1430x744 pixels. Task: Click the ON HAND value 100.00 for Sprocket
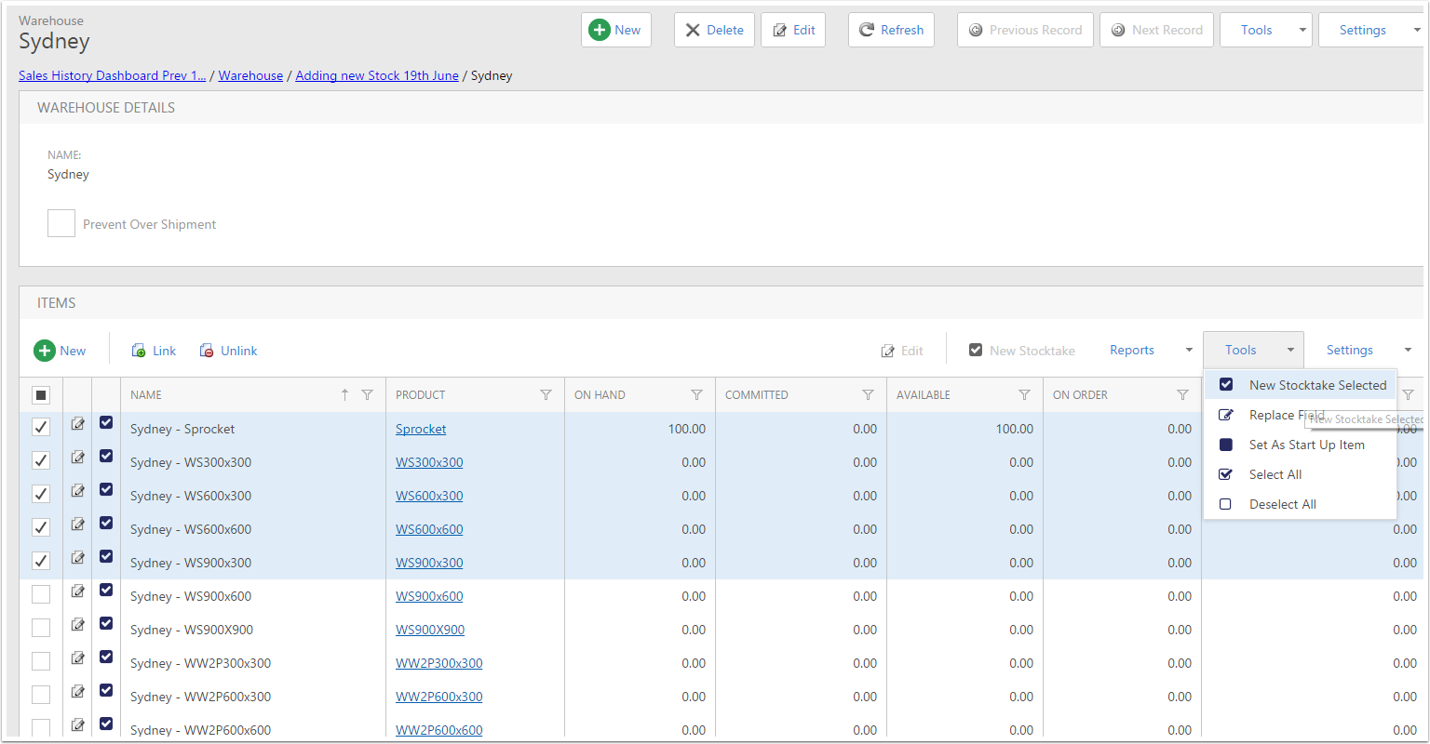pos(687,429)
